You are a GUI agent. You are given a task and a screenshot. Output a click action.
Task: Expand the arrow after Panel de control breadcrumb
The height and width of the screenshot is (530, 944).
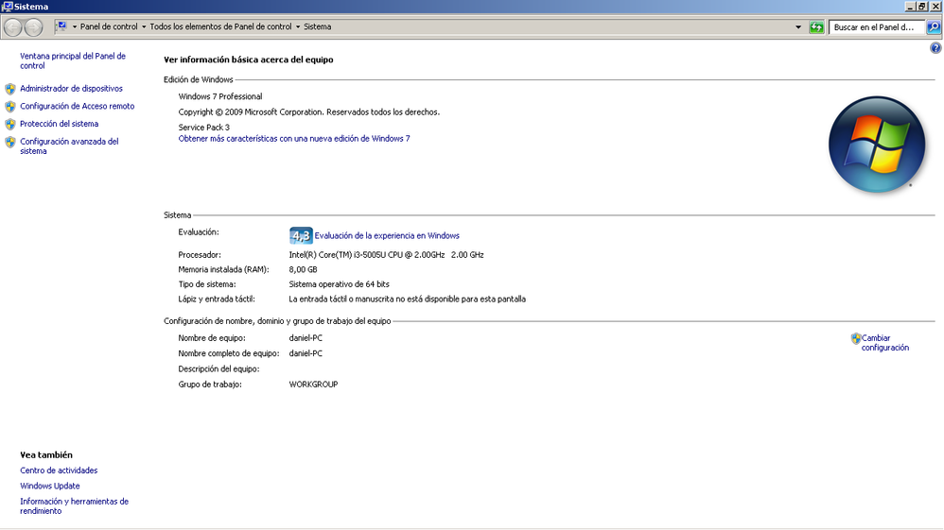[144, 27]
